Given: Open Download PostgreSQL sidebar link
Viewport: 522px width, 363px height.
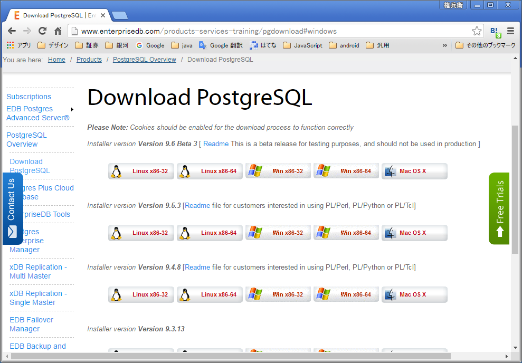Looking at the screenshot, I should click(x=30, y=166).
